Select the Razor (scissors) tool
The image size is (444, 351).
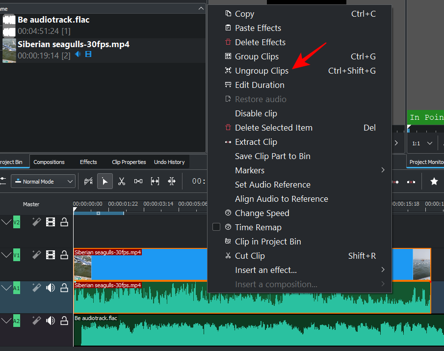click(122, 182)
